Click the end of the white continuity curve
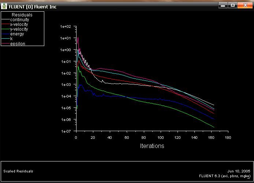 pyautogui.click(x=214, y=105)
